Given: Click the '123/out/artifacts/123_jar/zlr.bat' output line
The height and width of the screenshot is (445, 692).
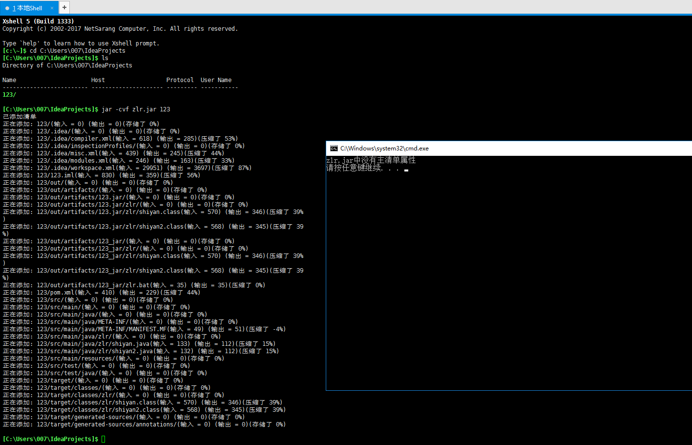Looking at the screenshot, I should coord(134,285).
